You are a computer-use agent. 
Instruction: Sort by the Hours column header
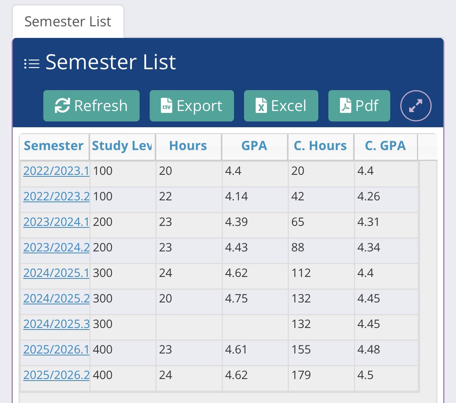(x=188, y=147)
